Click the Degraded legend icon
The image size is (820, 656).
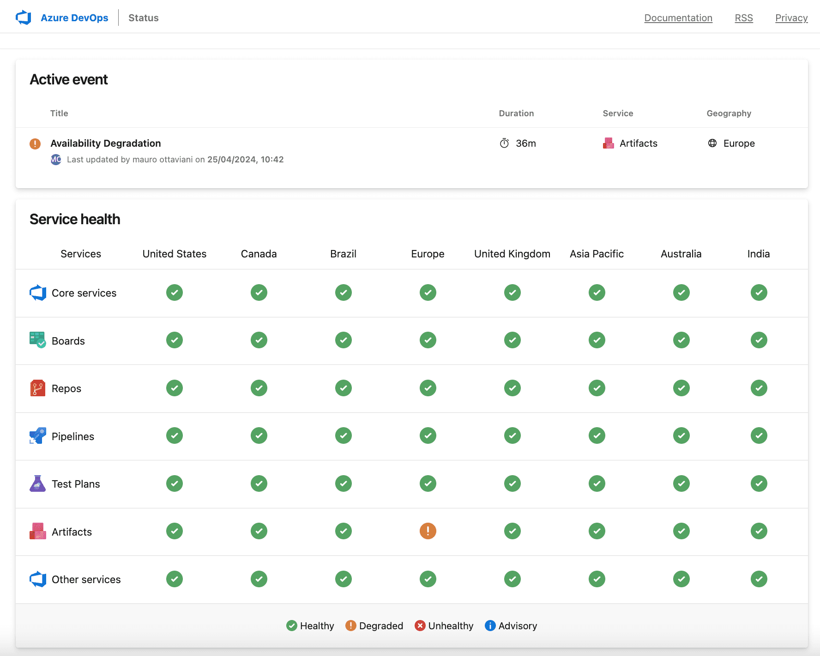coord(351,626)
